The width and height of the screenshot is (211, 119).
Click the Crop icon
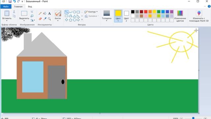[32, 12]
